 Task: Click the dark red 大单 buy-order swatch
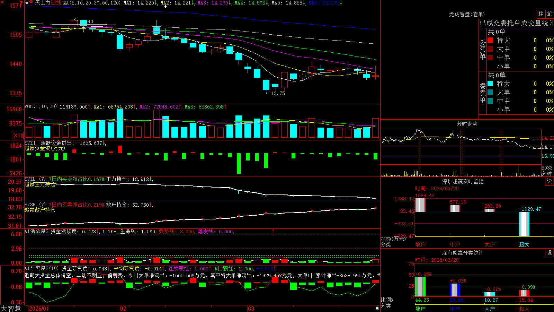(490, 49)
